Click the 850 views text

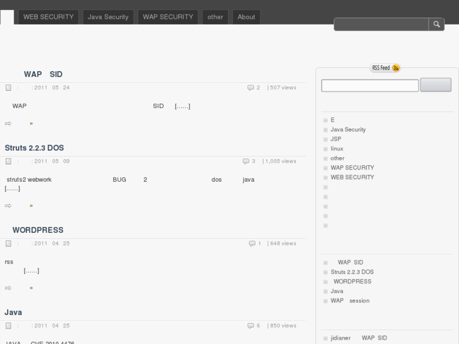click(283, 326)
